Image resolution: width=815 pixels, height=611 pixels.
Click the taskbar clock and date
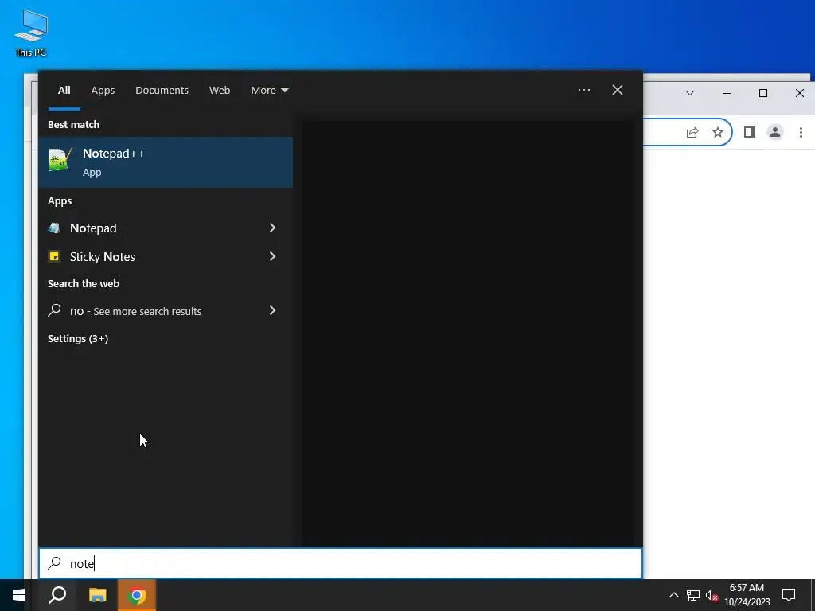(747, 595)
